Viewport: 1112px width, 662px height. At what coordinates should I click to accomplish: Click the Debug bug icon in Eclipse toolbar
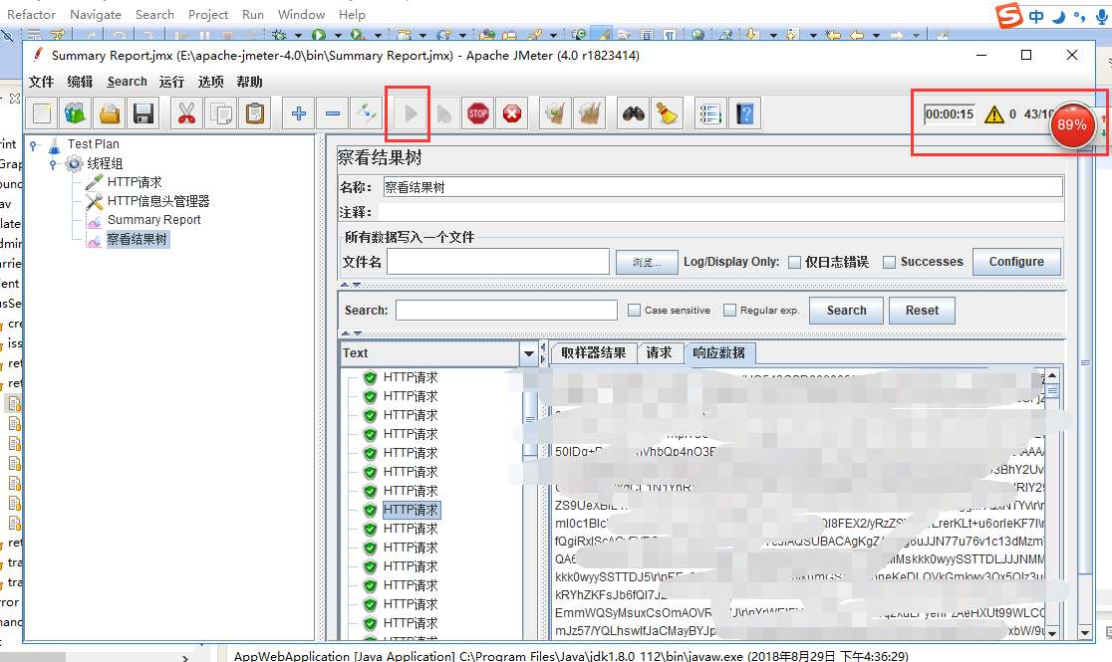279,34
